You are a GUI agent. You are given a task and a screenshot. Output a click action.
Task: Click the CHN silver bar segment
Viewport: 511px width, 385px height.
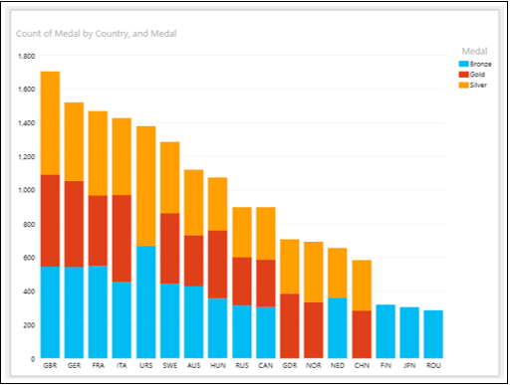[x=362, y=286]
